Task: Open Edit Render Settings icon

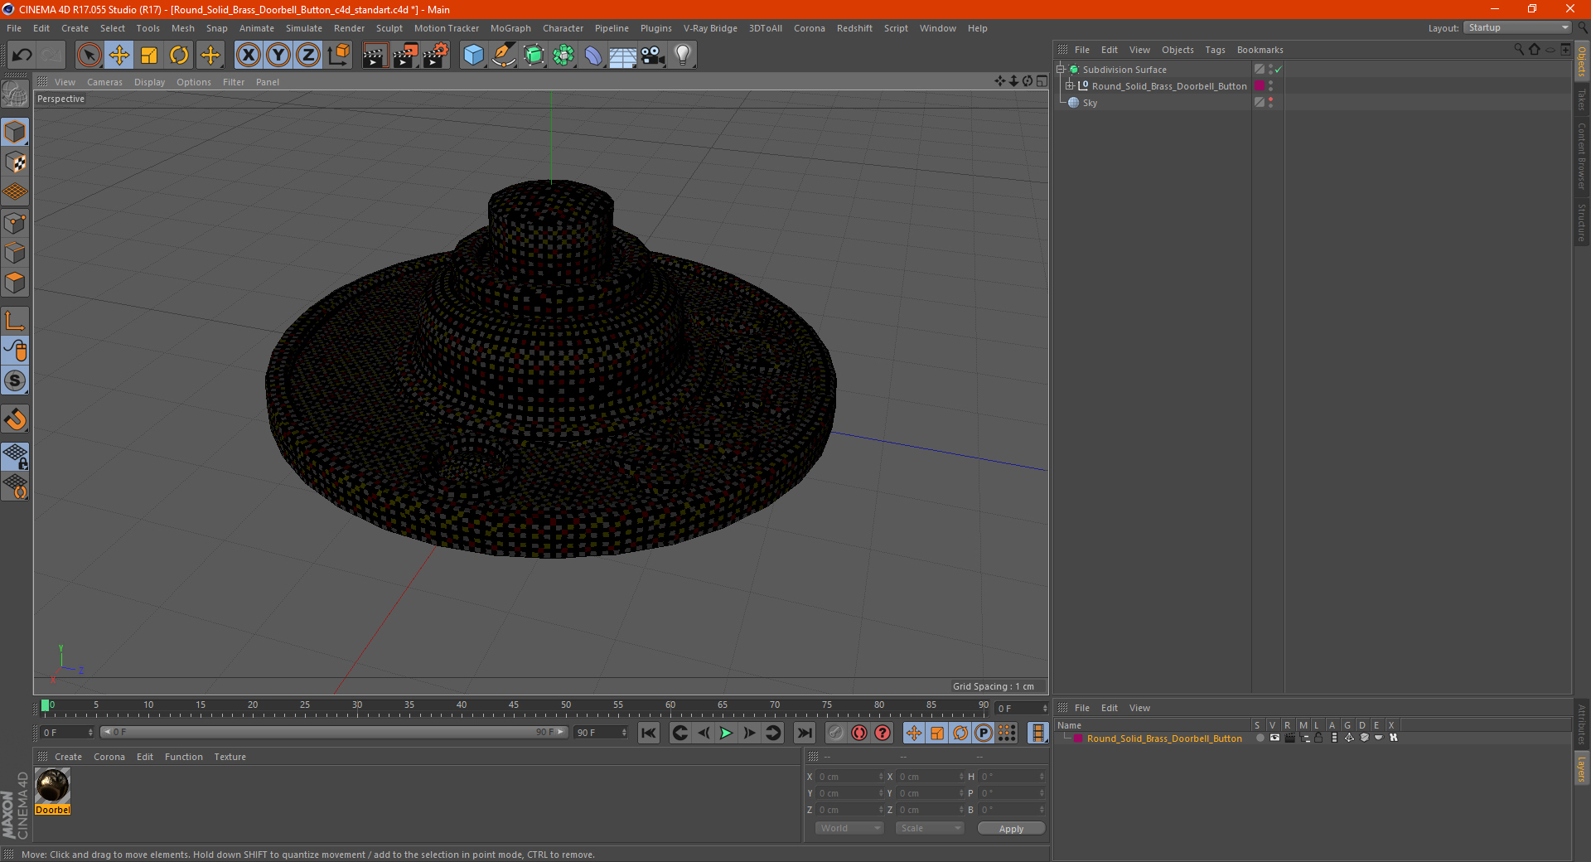Action: pos(436,56)
